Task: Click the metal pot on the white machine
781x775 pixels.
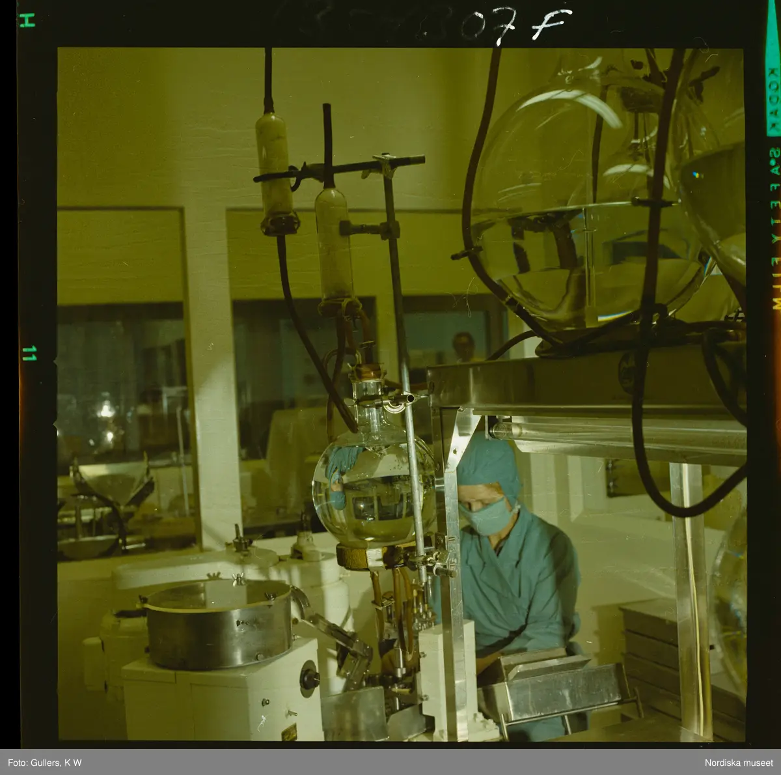Action: [x=219, y=623]
